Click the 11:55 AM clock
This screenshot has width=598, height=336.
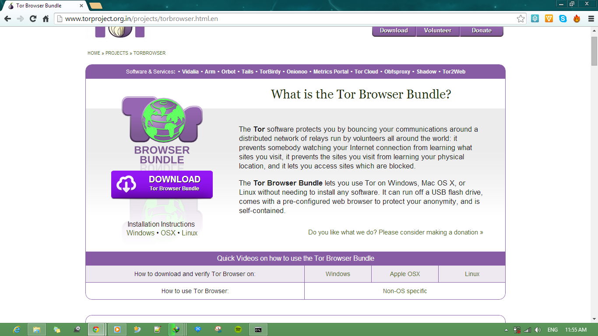[576, 330]
